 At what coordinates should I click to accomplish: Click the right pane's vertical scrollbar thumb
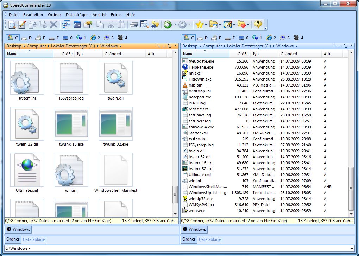pyautogui.click(x=351, y=188)
